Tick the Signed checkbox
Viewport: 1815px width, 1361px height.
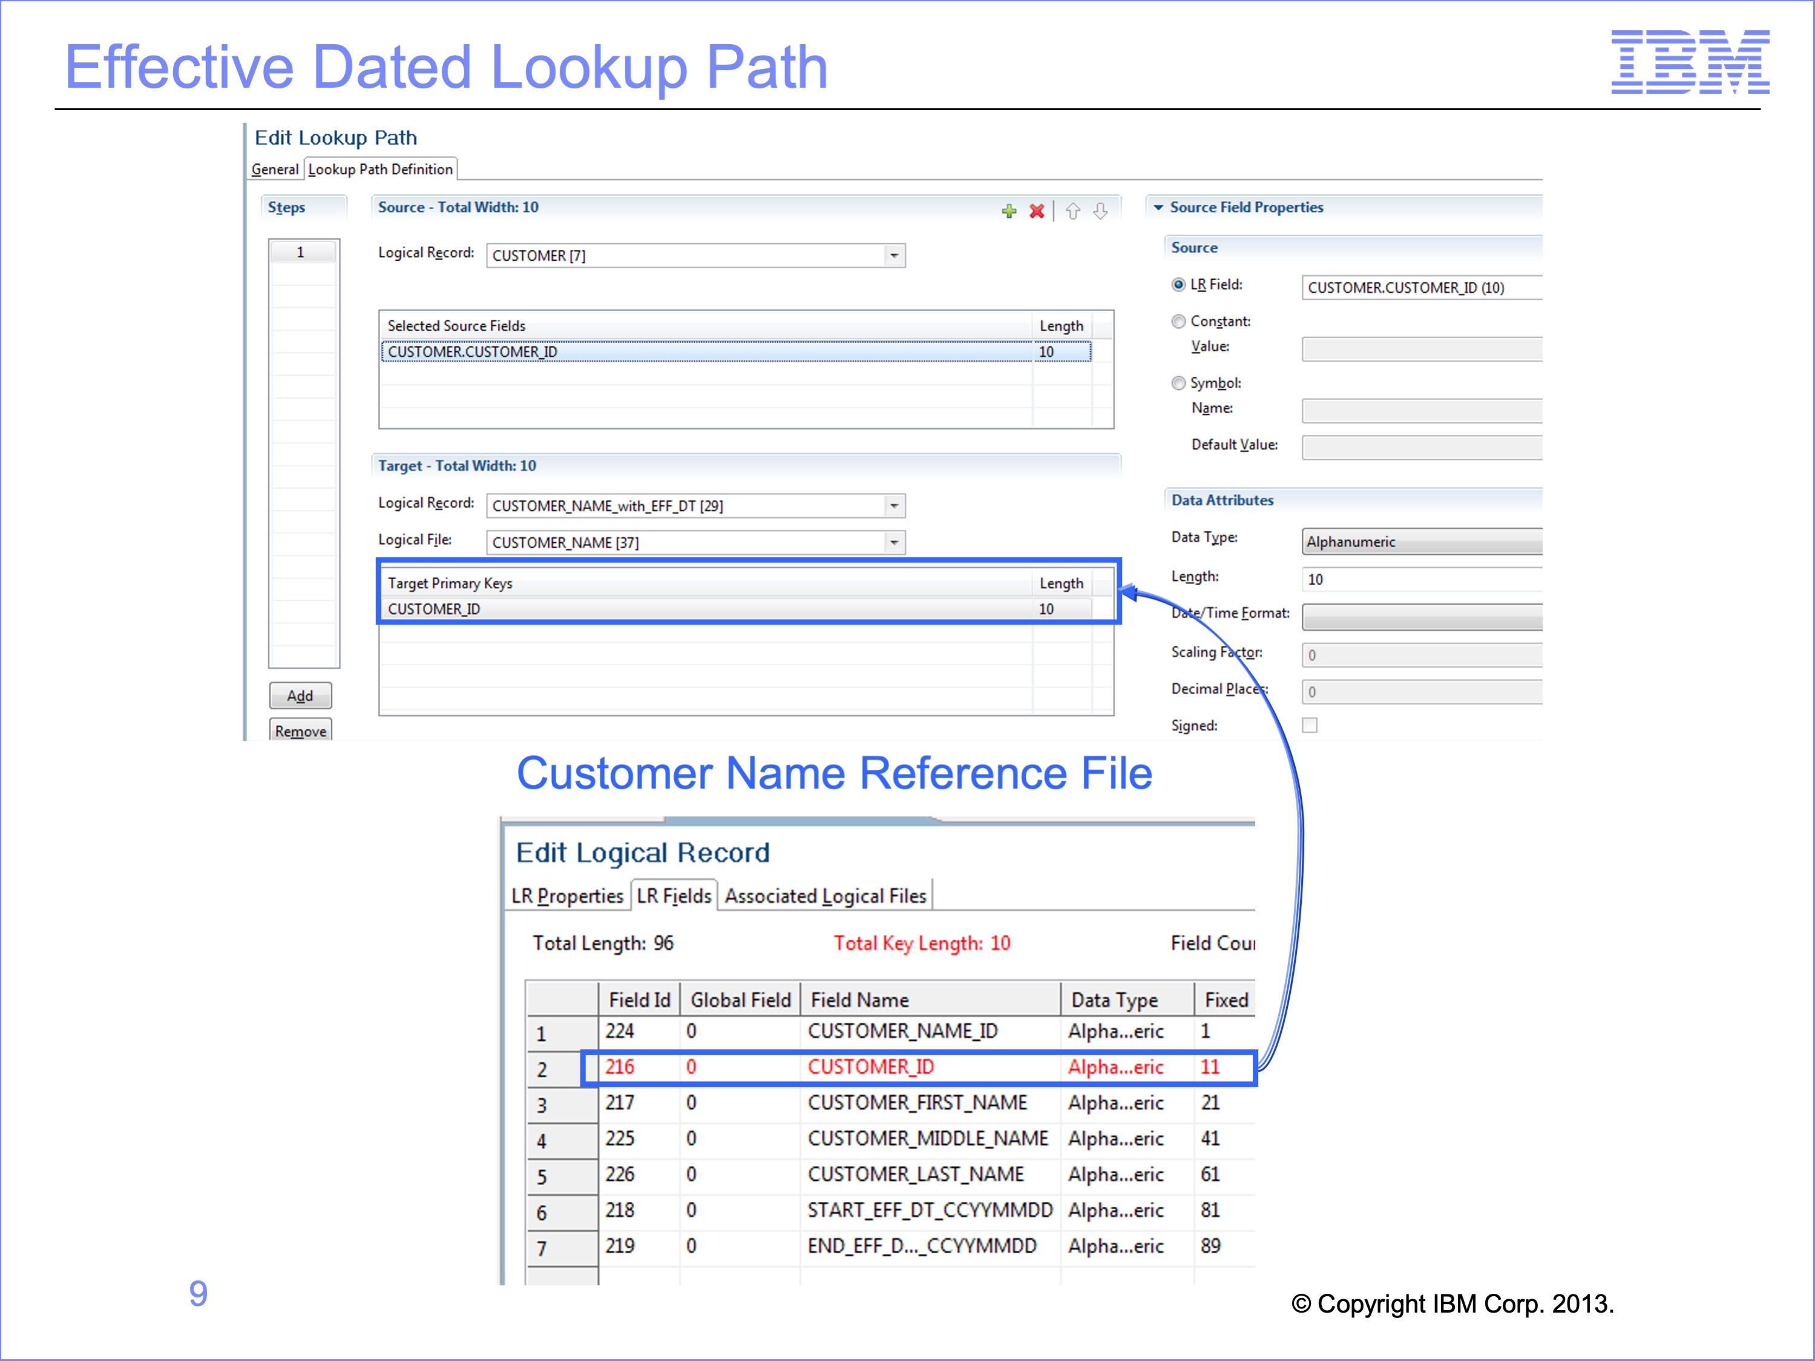(1310, 725)
